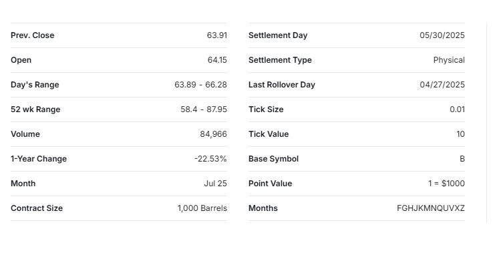Click the Prev. Close value 63.91
The image size is (501, 263).
coord(217,35)
